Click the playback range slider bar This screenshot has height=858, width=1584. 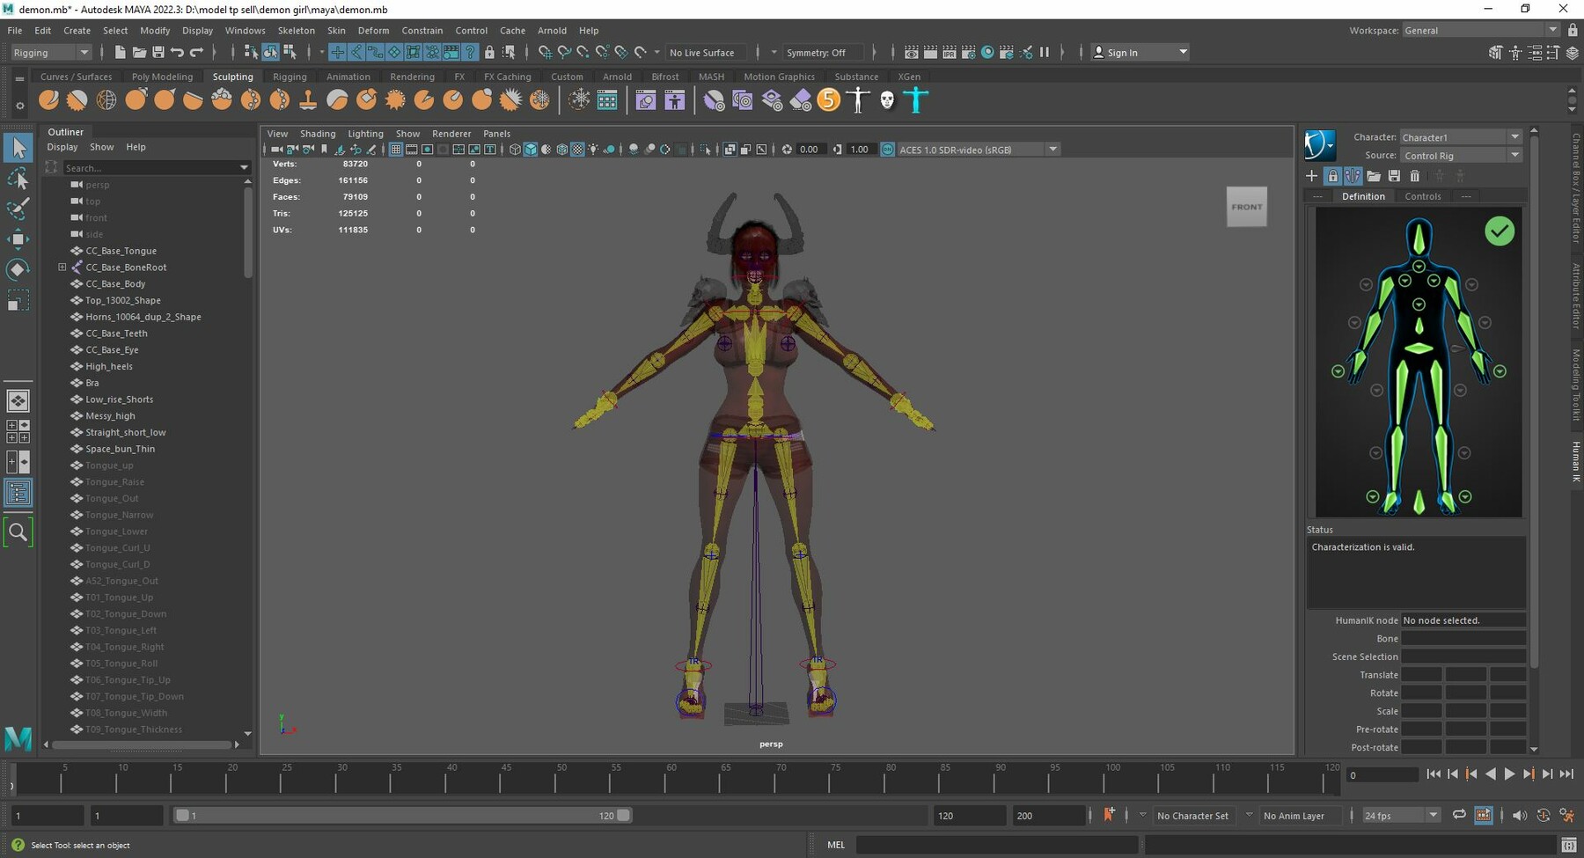(402, 816)
